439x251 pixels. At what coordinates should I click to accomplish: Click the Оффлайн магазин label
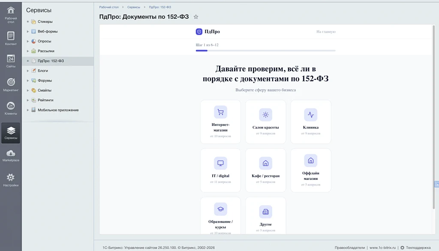[x=311, y=176]
